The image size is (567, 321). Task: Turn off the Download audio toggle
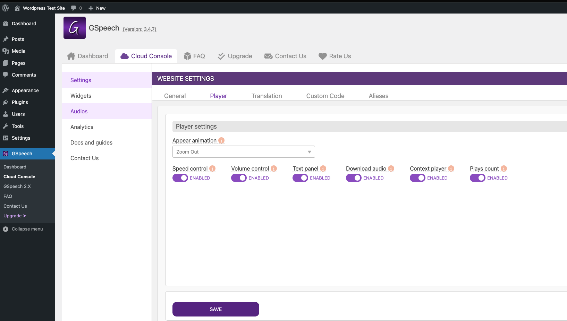pos(354,178)
